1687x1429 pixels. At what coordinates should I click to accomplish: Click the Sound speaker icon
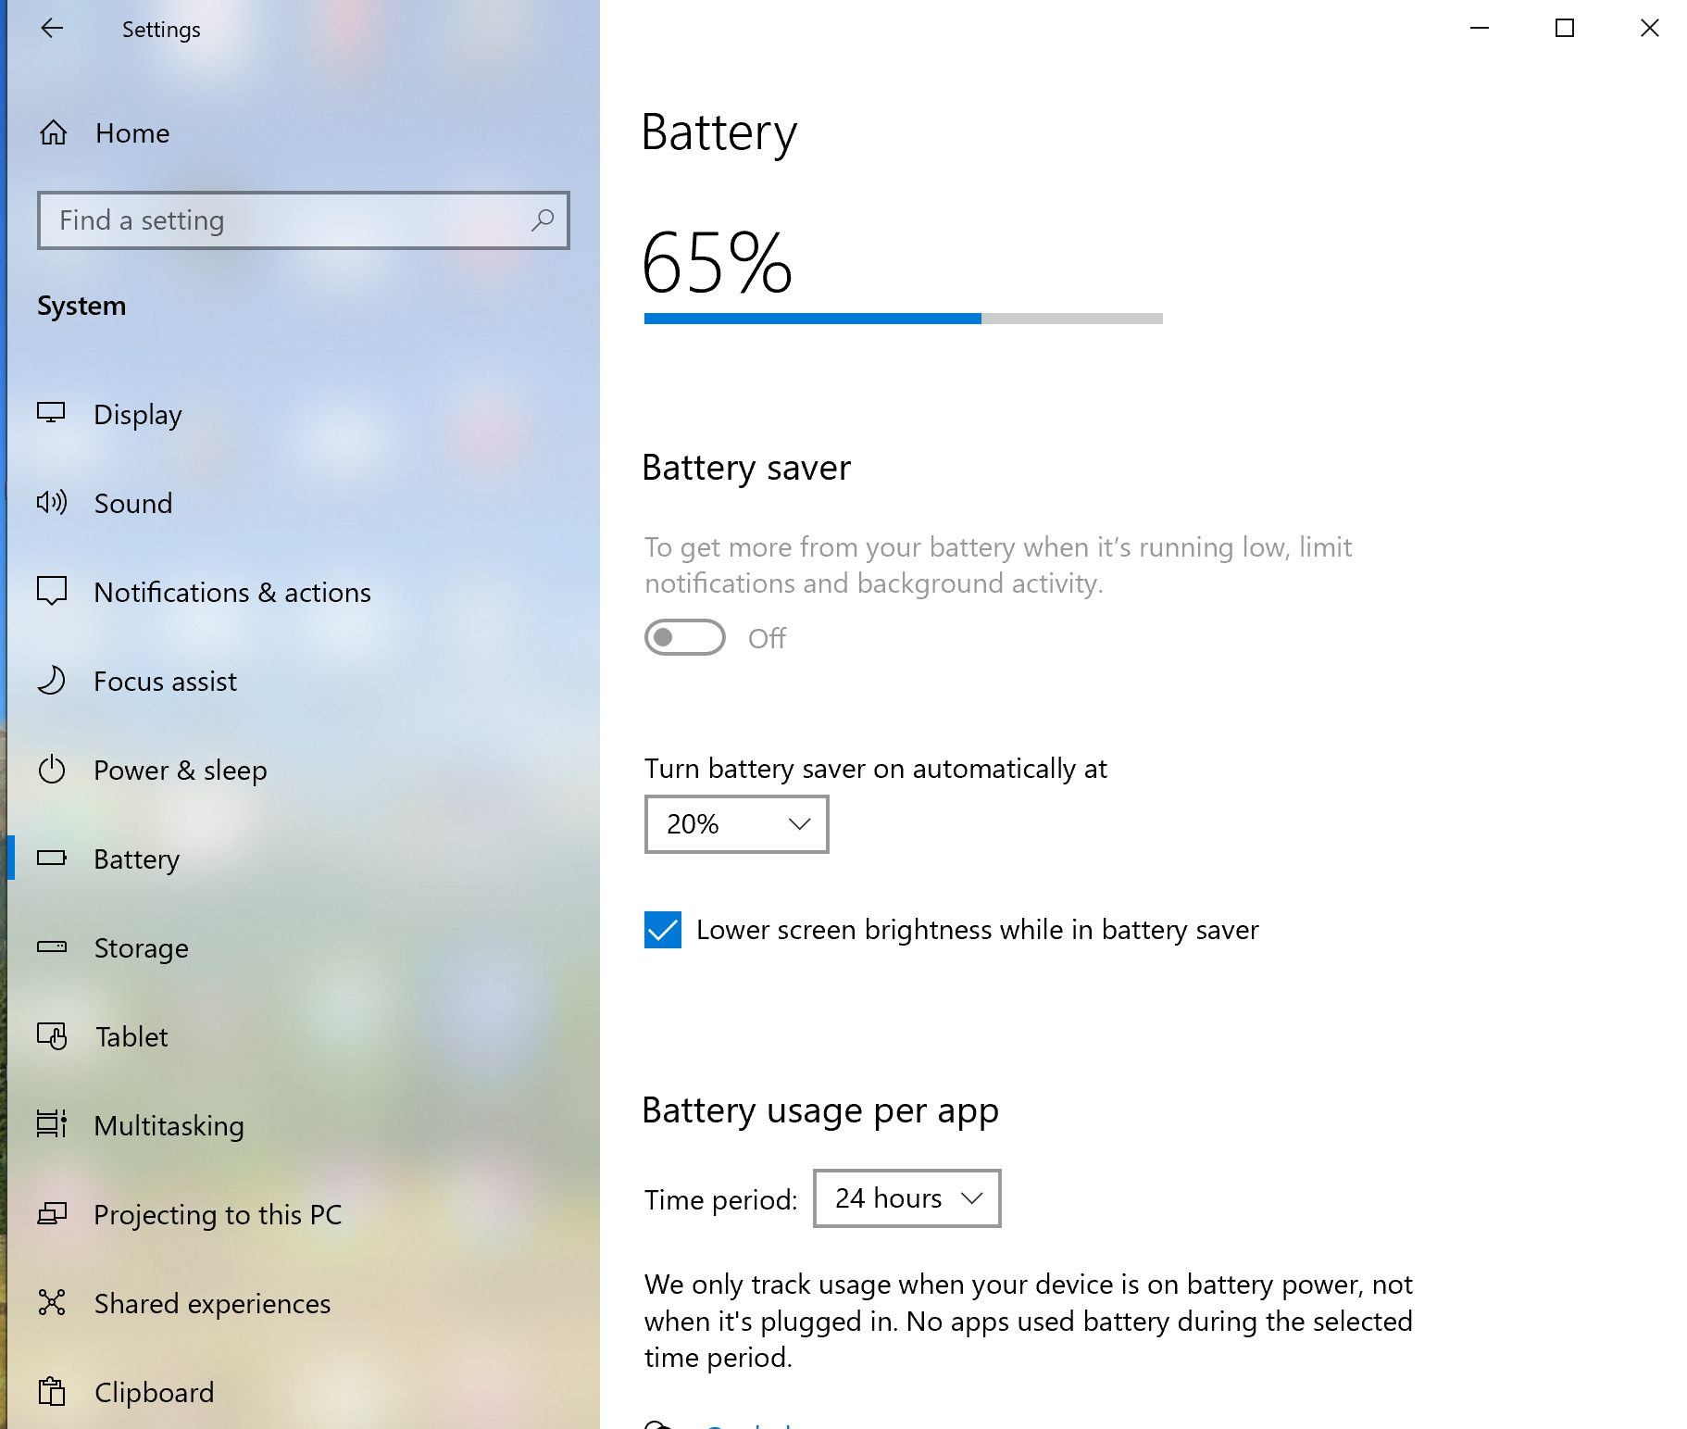point(52,503)
